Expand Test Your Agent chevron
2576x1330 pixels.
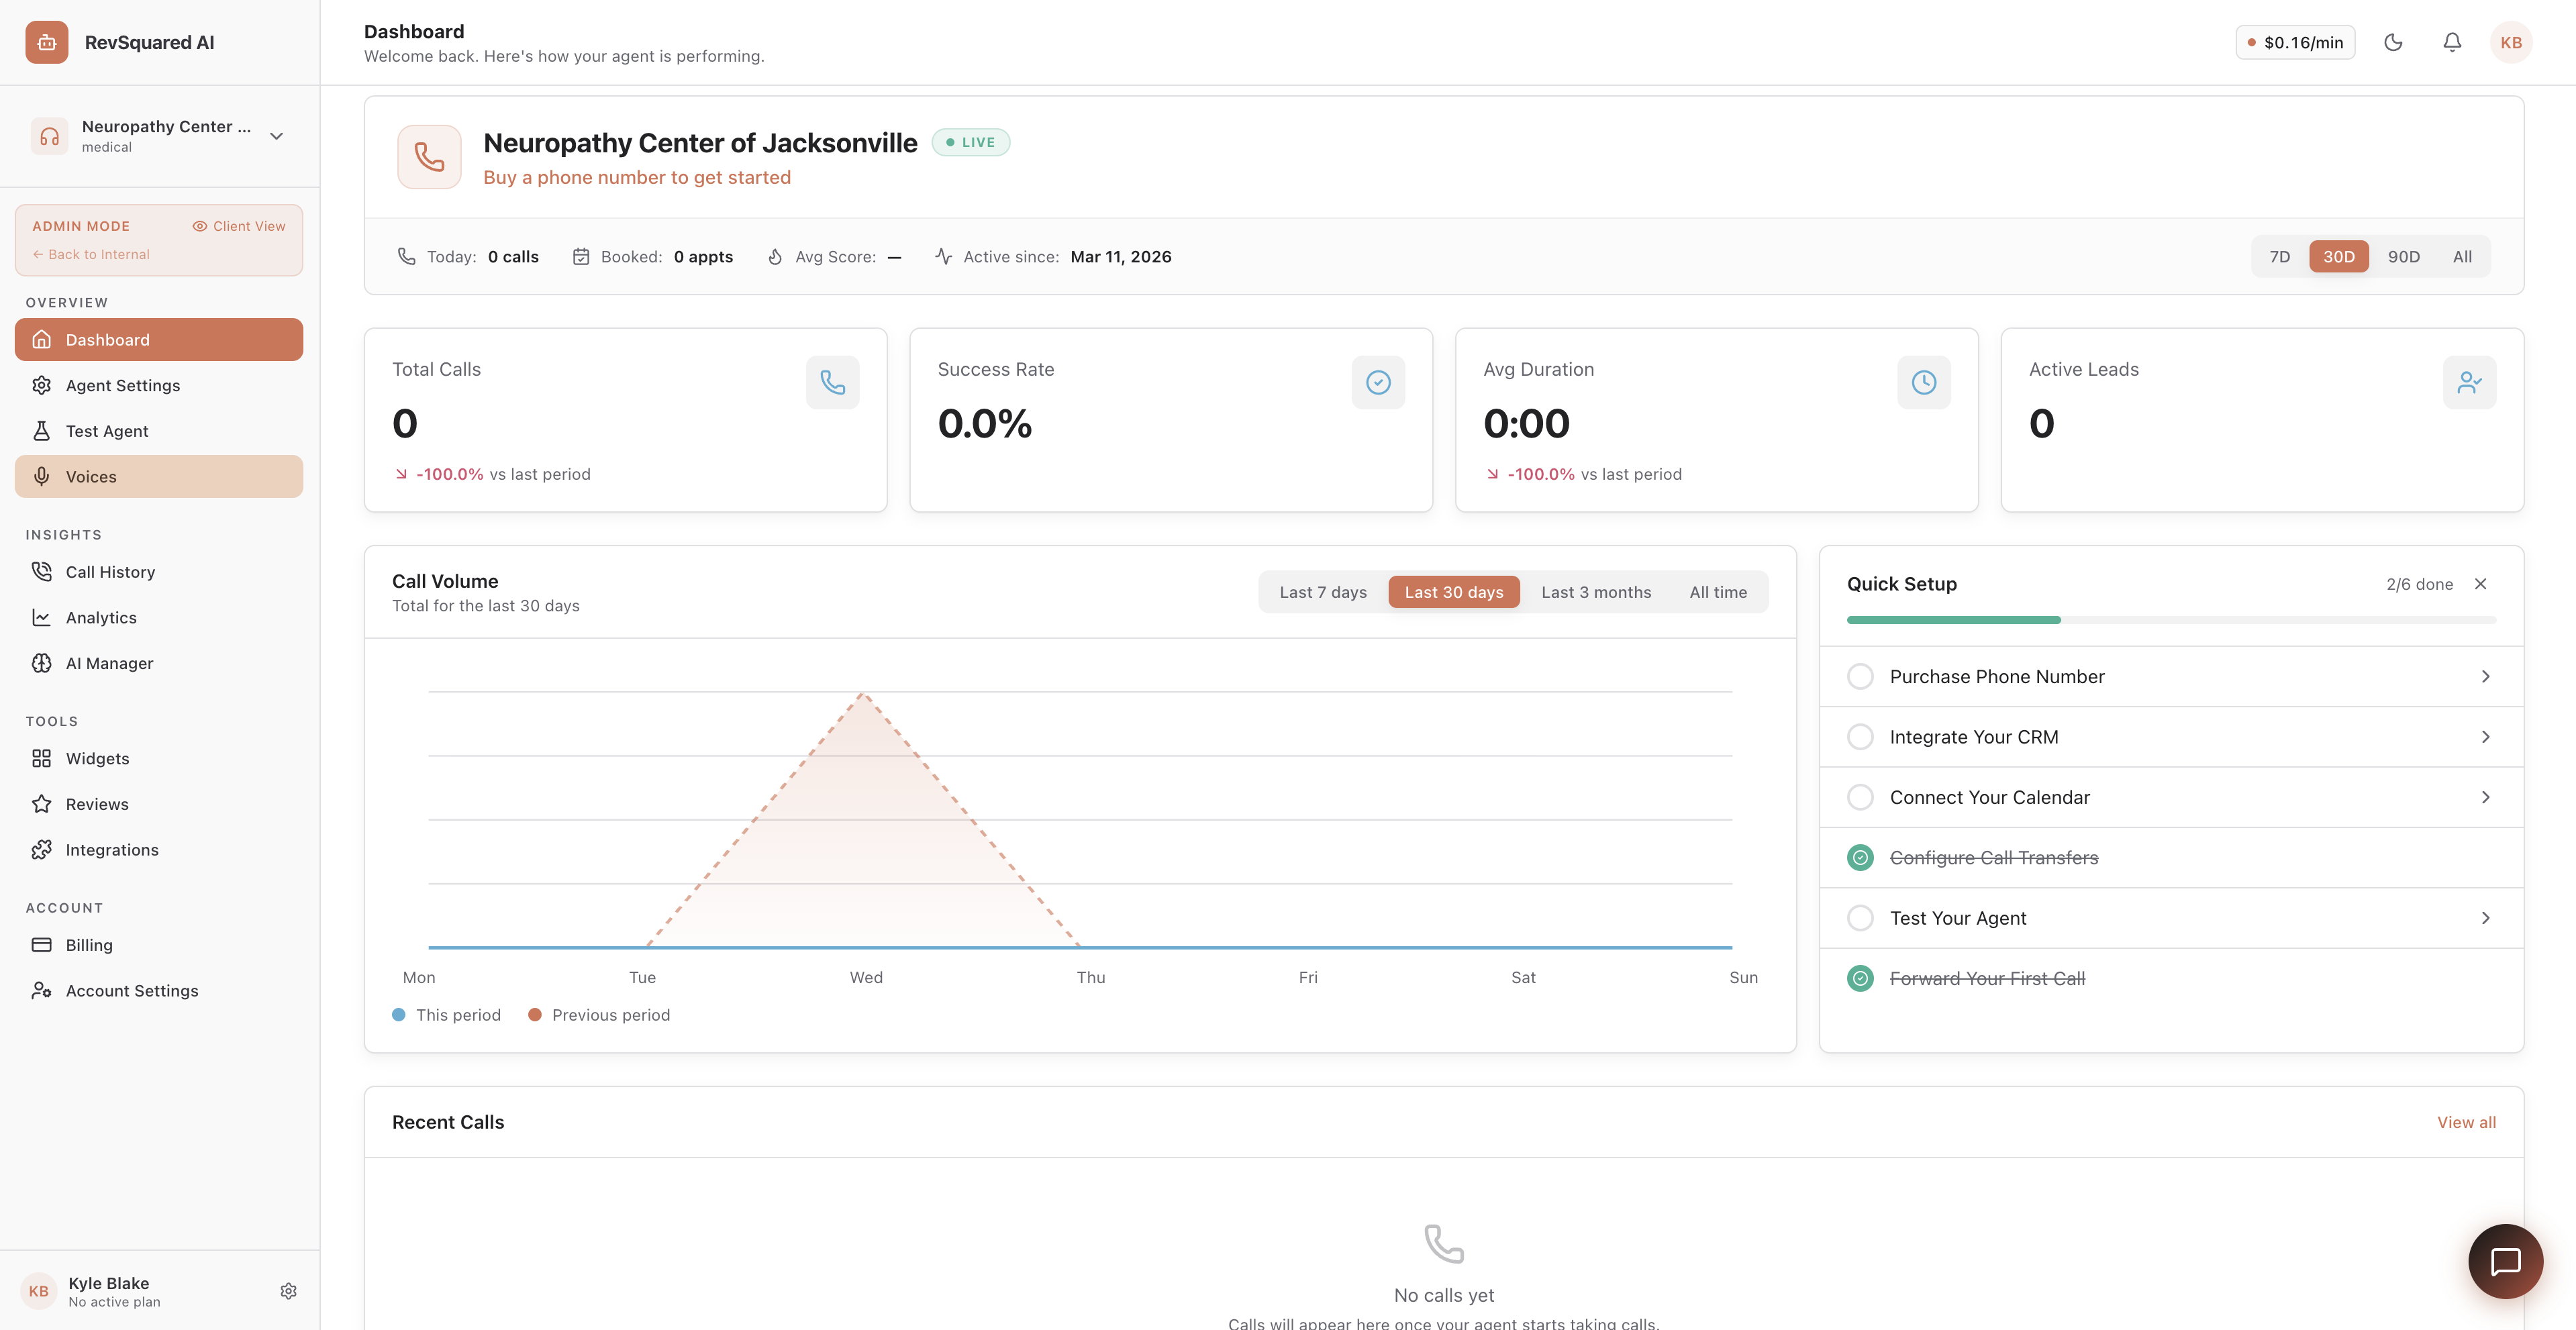coord(2486,918)
